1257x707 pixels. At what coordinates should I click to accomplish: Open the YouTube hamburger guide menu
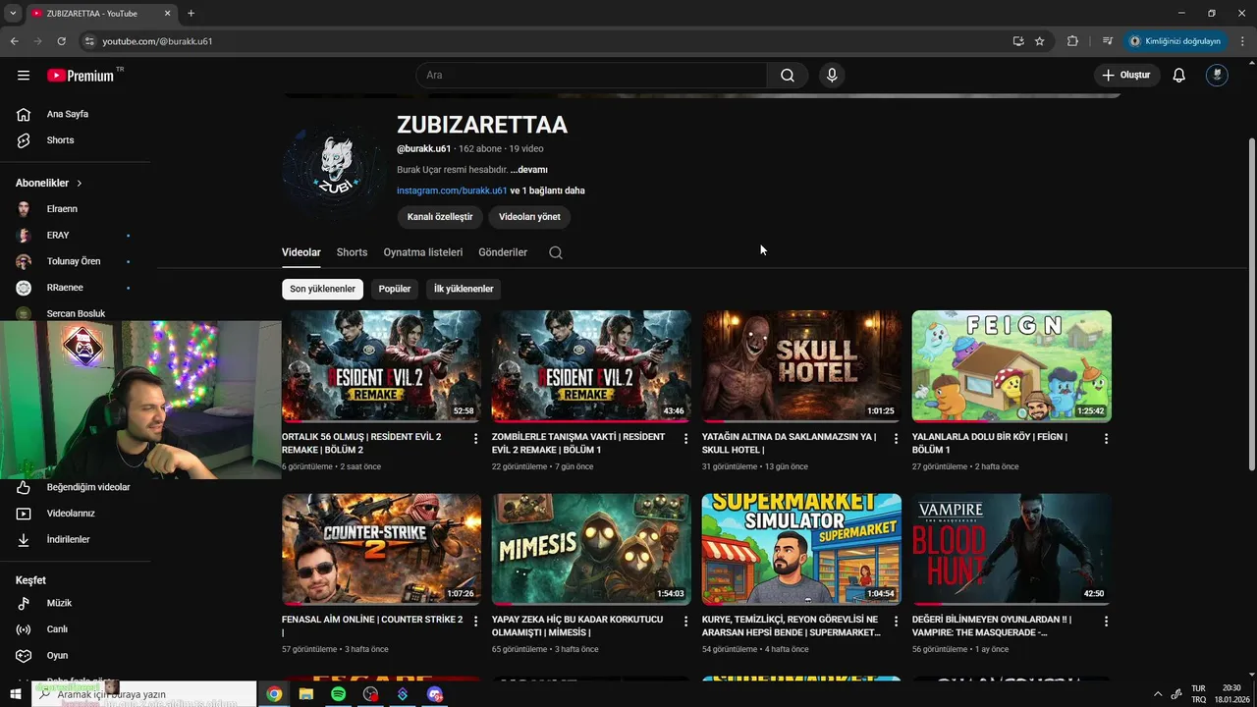click(24, 76)
